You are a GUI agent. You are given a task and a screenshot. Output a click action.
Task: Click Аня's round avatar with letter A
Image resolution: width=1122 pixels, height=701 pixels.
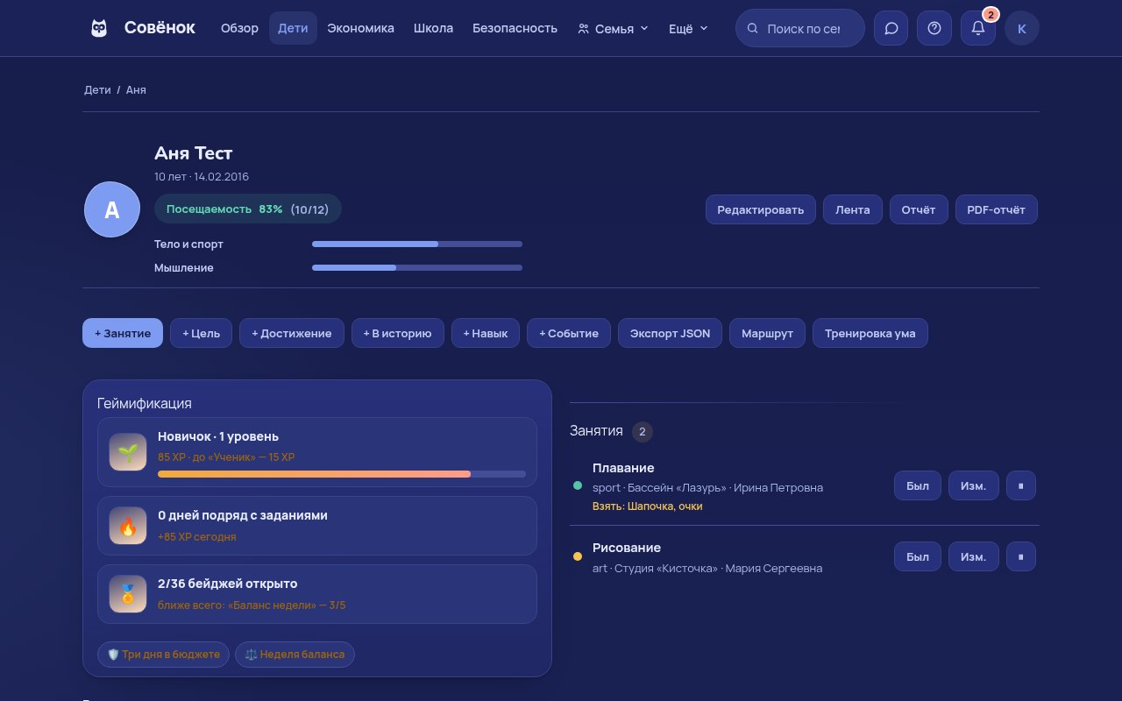click(x=112, y=209)
